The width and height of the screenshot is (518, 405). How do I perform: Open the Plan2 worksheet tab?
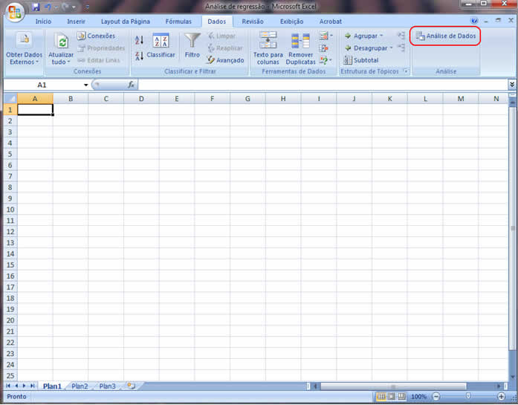pos(80,386)
